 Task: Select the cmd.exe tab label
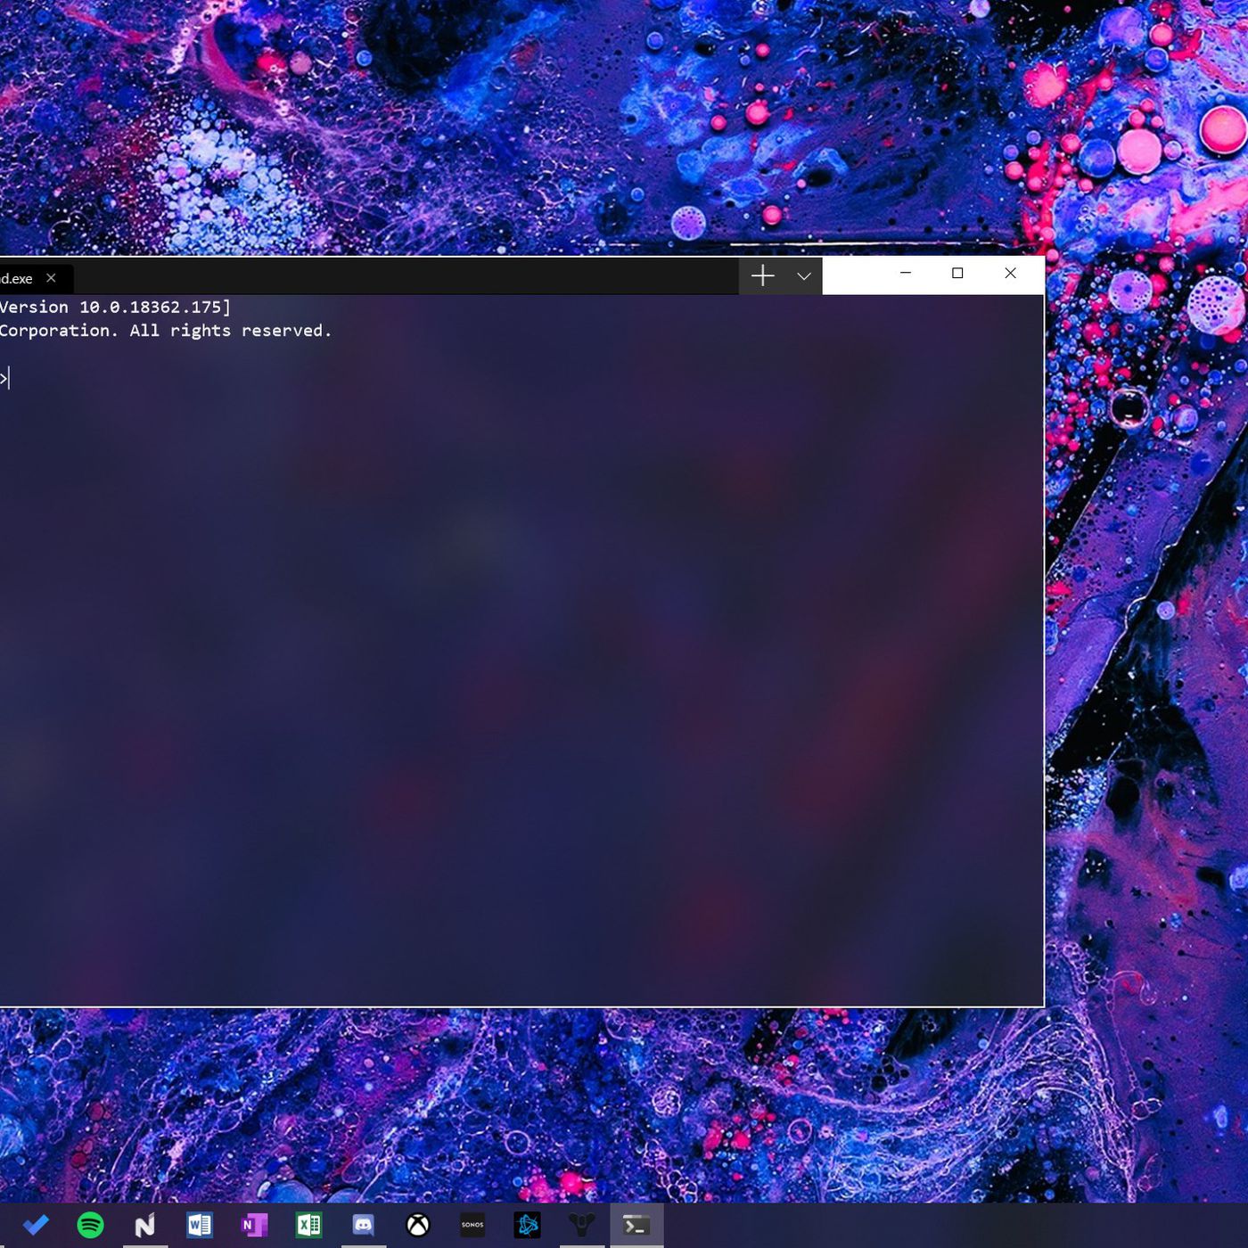pyautogui.click(x=17, y=278)
